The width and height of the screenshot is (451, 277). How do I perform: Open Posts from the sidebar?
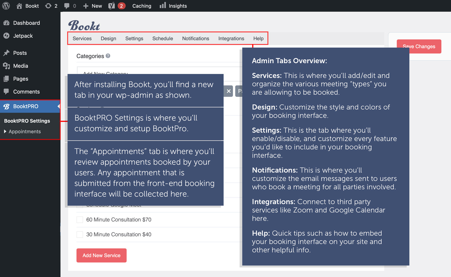(20, 53)
